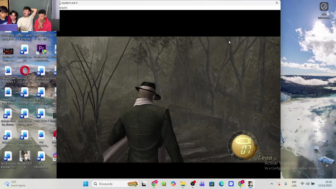Open the Task View taskbar button
Viewport: 336px width, 189px height.
(x=144, y=184)
